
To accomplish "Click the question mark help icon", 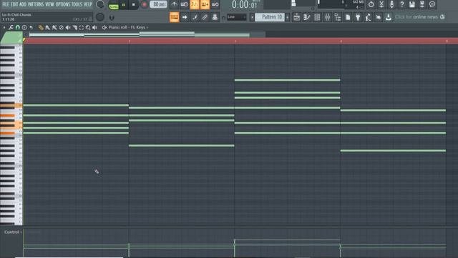I will [402, 4].
